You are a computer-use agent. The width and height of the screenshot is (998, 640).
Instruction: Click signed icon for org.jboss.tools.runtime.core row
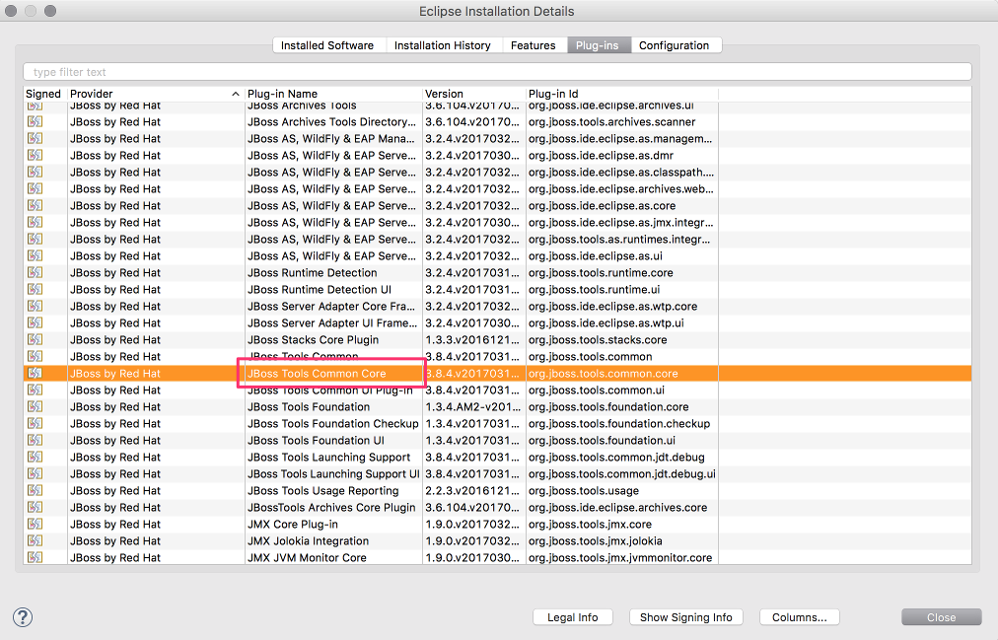(x=35, y=272)
